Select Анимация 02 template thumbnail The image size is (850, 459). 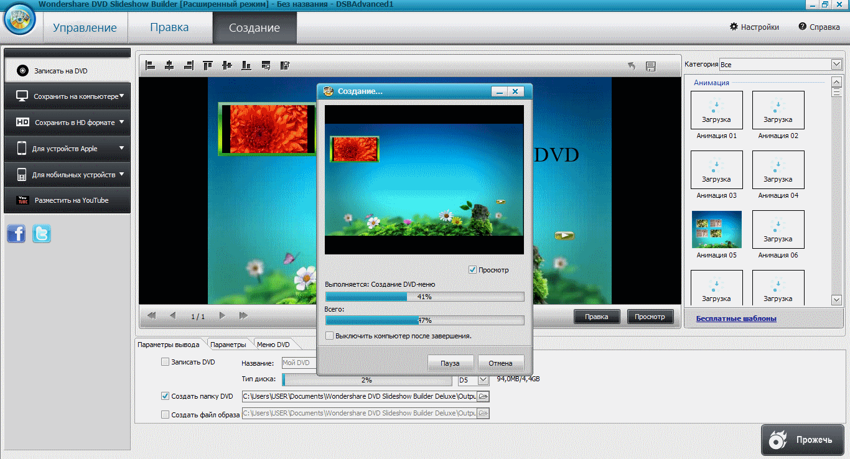(778, 110)
